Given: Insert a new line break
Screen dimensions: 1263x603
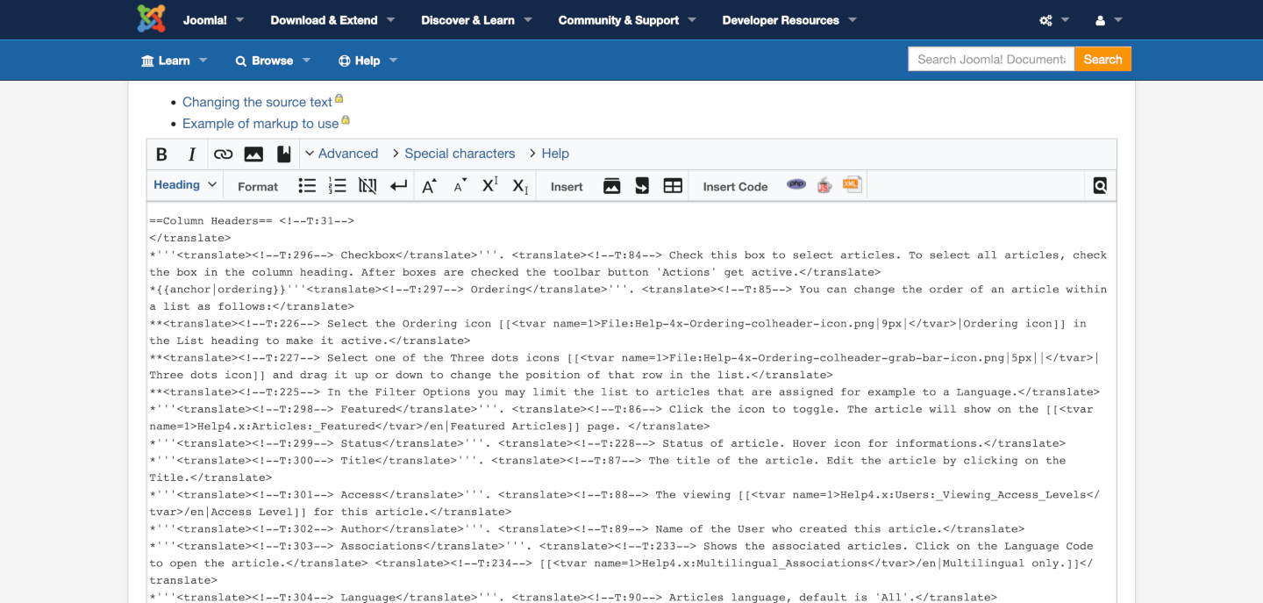Looking at the screenshot, I should pyautogui.click(x=398, y=186).
